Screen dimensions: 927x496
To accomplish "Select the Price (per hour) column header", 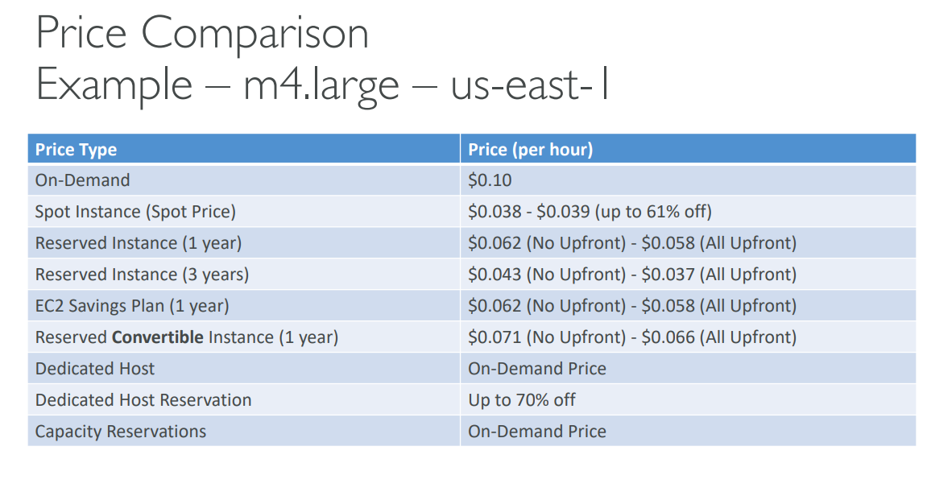I will [x=530, y=150].
